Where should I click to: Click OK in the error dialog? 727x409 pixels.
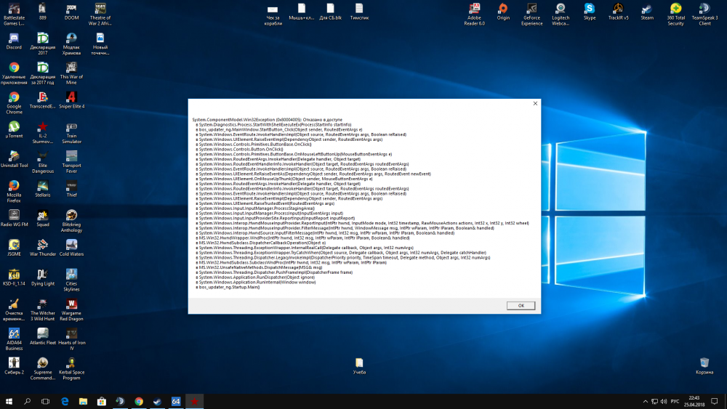click(521, 306)
